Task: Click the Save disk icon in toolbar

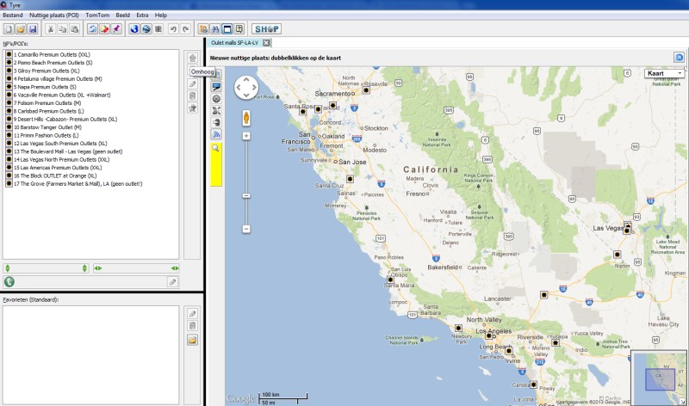Action: point(33,29)
